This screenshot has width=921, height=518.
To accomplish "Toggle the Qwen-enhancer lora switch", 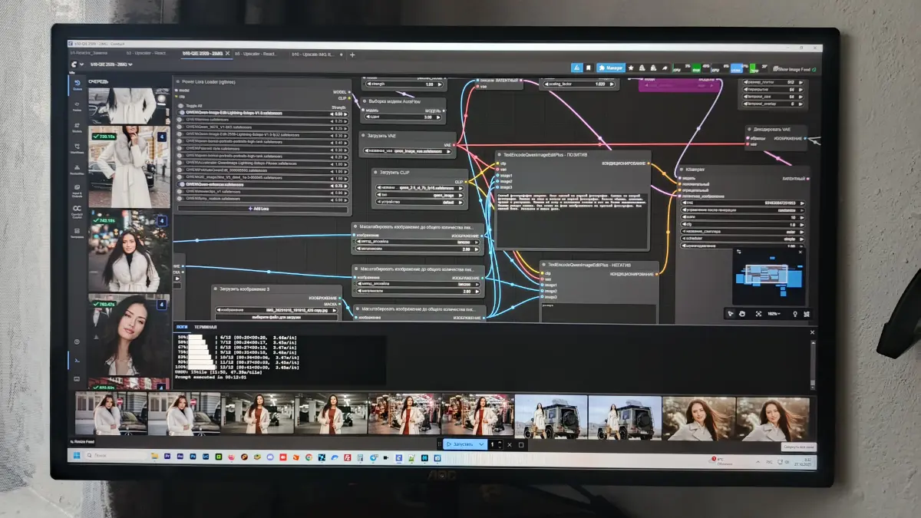I will pyautogui.click(x=181, y=185).
